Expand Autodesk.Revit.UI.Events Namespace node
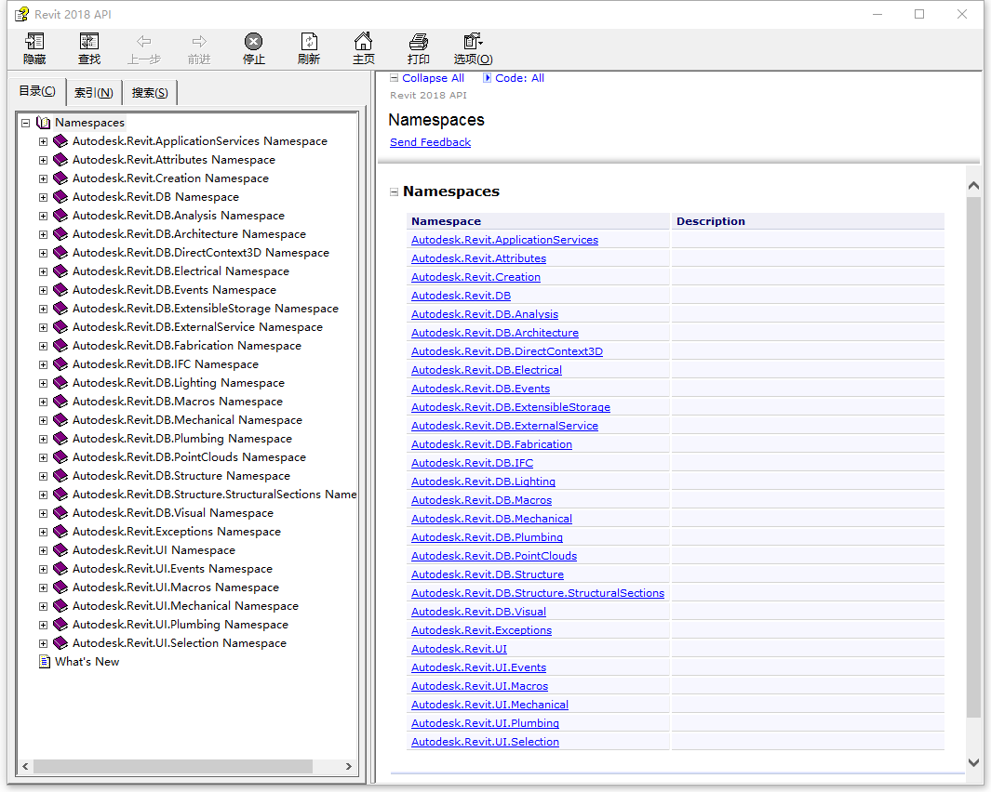 [43, 569]
